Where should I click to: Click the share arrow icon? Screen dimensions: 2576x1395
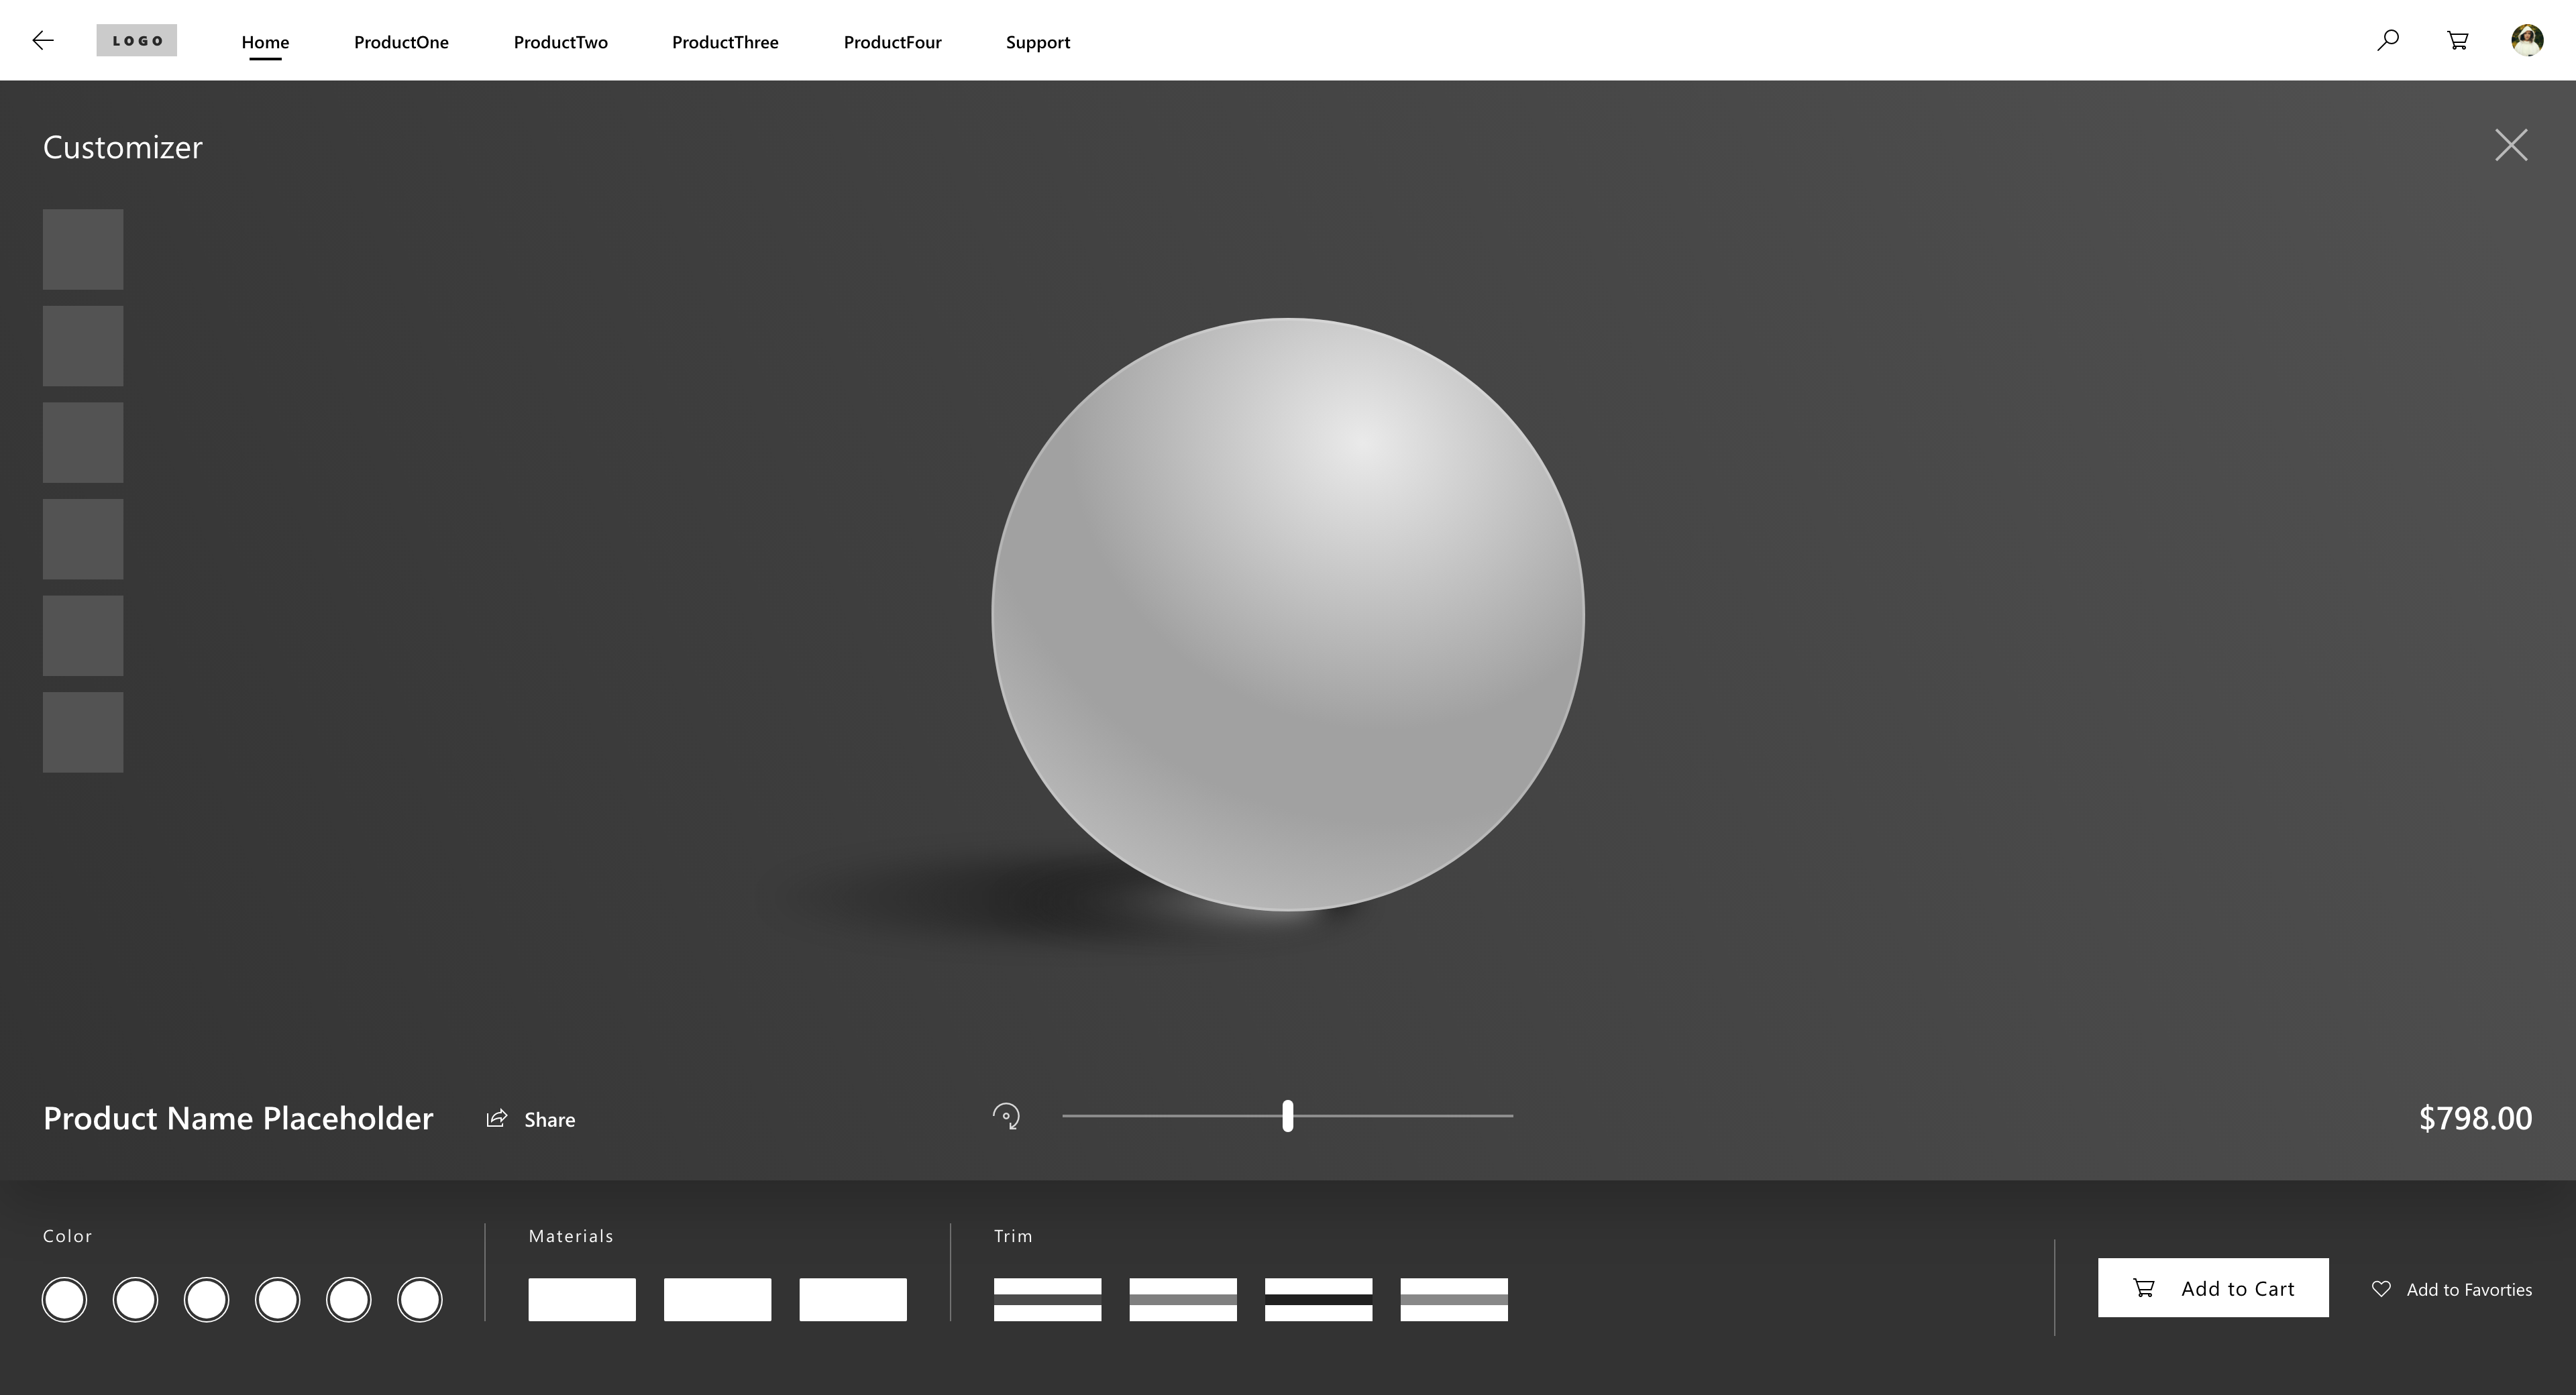[x=496, y=1118]
